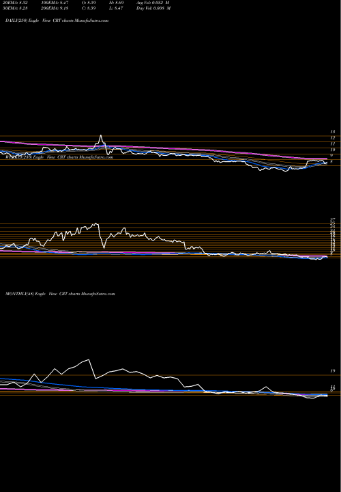Viewport: 341px width, 492px height.
Task: Click the 50EMA value in the header
Action: (x=16, y=8)
